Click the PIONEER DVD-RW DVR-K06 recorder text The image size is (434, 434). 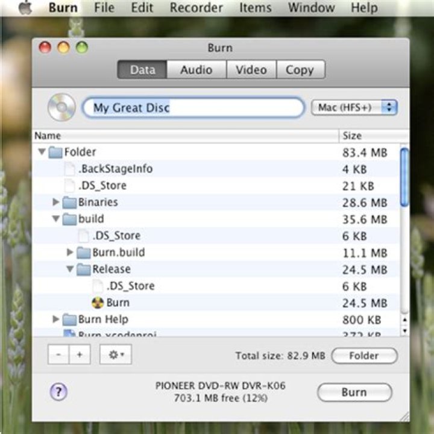[221, 386]
